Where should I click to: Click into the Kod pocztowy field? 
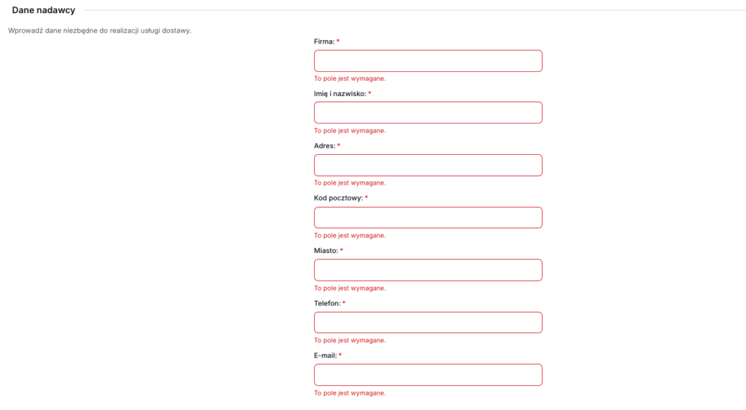pos(428,217)
